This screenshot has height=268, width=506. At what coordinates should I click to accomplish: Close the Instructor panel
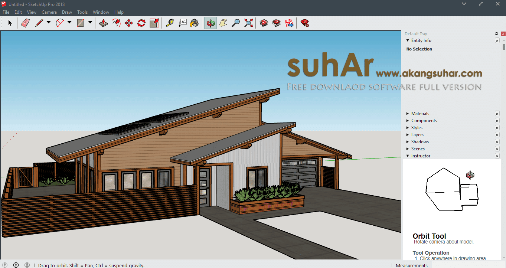(x=497, y=156)
